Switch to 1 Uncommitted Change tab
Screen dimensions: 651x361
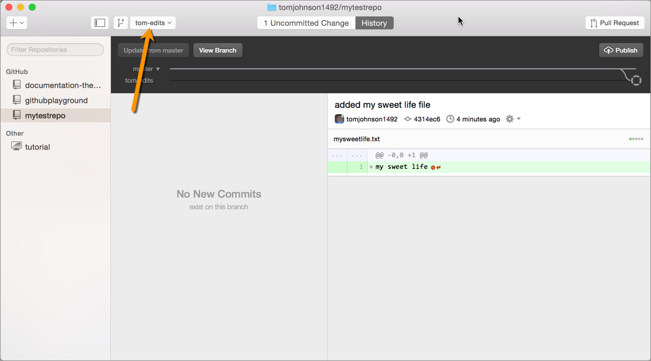tap(306, 23)
